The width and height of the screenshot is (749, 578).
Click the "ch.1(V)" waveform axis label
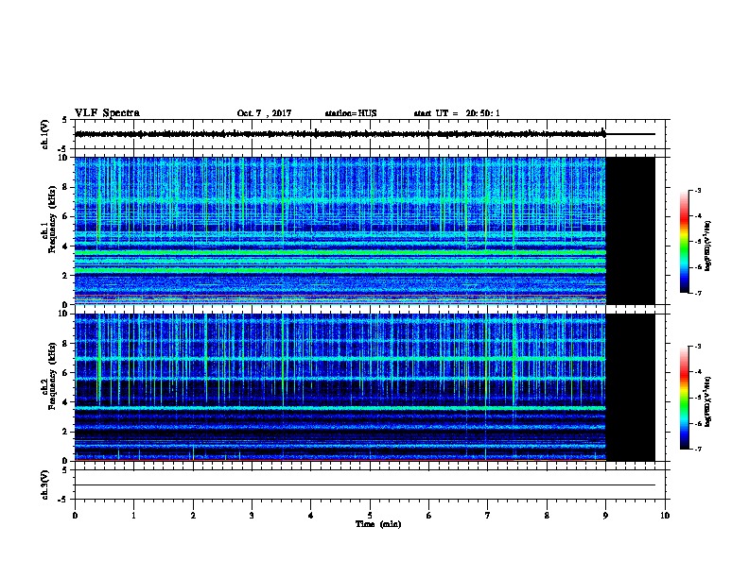click(45, 134)
